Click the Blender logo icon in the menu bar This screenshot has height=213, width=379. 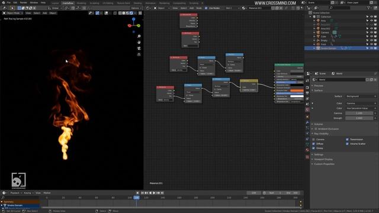(x=4, y=2)
